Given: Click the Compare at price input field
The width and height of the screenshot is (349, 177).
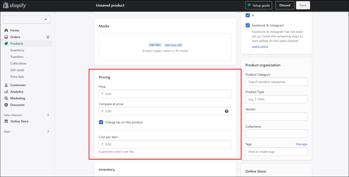Looking at the screenshot, I should [x=165, y=111].
